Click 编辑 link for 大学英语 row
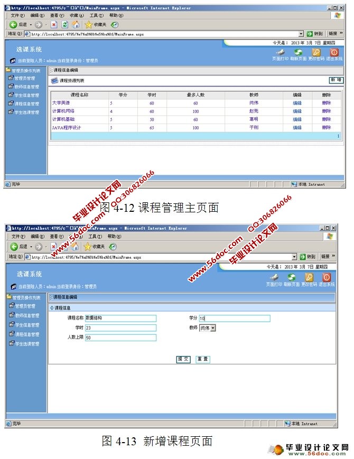Screen dimensions: 354x459 297,103
